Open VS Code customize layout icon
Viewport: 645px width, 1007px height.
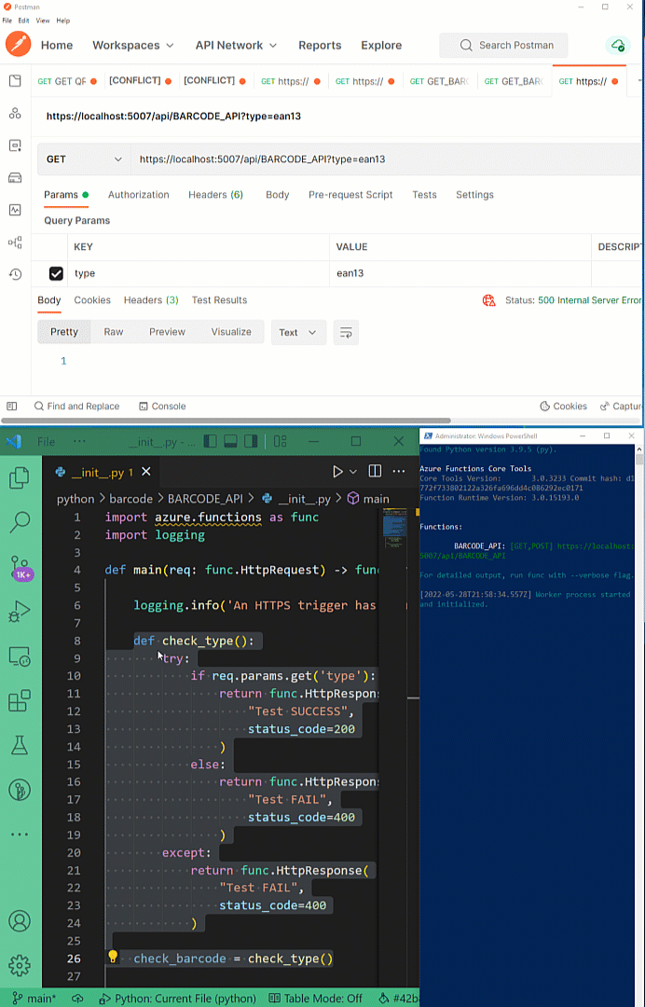click(x=280, y=441)
